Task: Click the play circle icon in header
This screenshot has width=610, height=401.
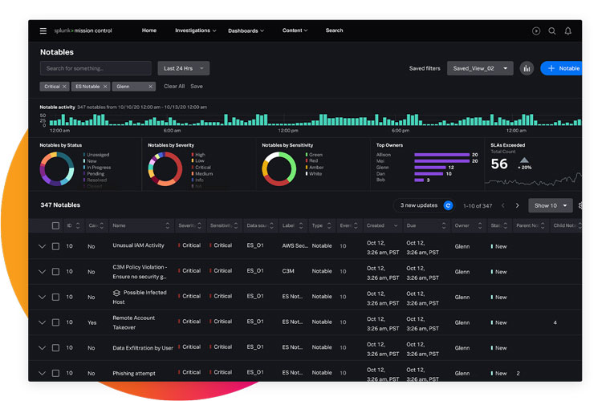Action: click(x=536, y=31)
